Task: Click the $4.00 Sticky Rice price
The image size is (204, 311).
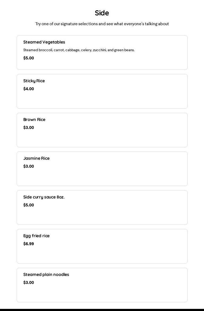Action: [x=29, y=89]
